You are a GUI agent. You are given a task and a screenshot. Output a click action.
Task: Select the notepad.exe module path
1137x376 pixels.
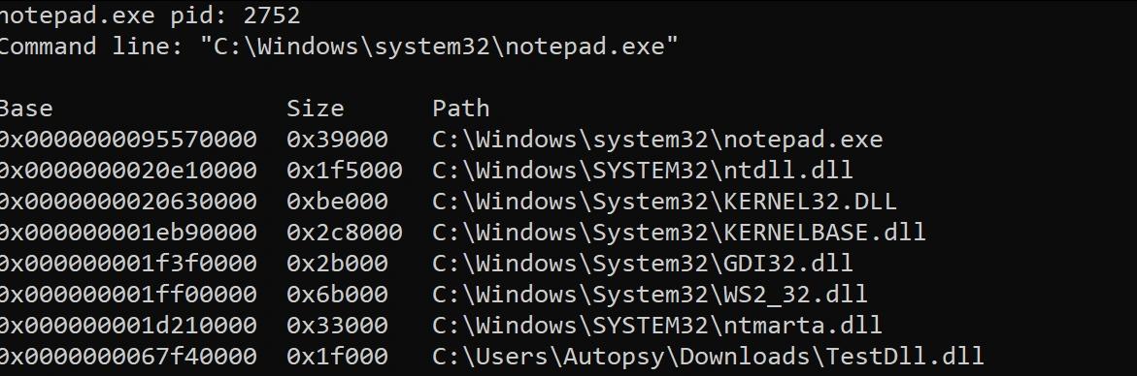pos(657,140)
